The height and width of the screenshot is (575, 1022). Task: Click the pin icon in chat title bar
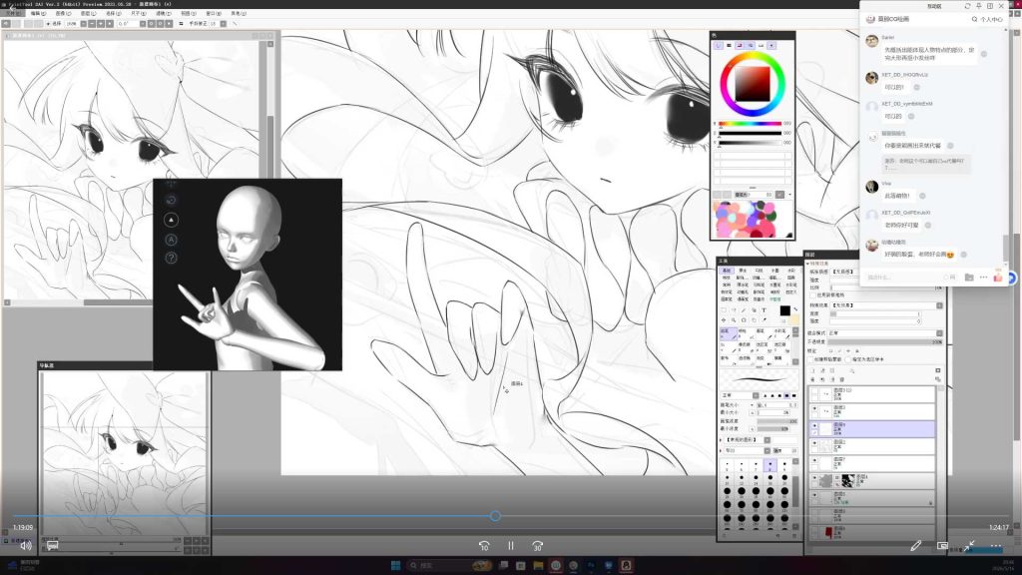[x=978, y=6]
